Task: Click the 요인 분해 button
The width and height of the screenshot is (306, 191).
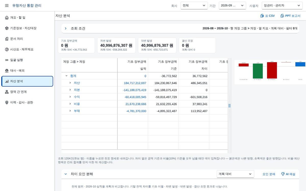Action: coord(269,174)
